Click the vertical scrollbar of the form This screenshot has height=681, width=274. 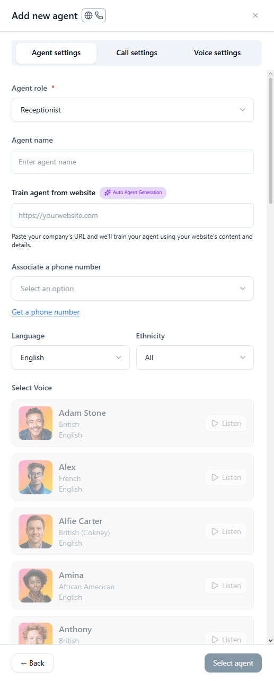pyautogui.click(x=270, y=140)
